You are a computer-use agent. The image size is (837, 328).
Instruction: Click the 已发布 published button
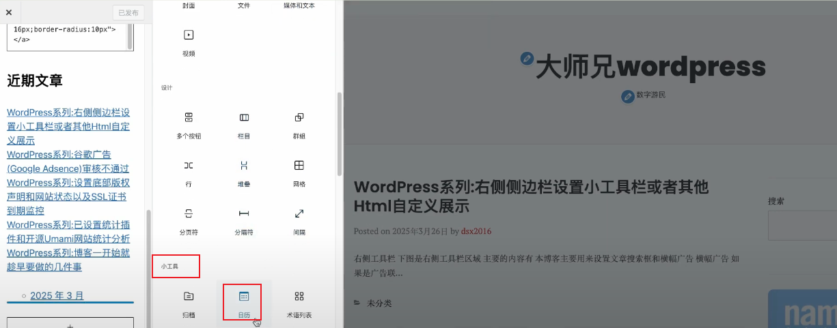(128, 12)
